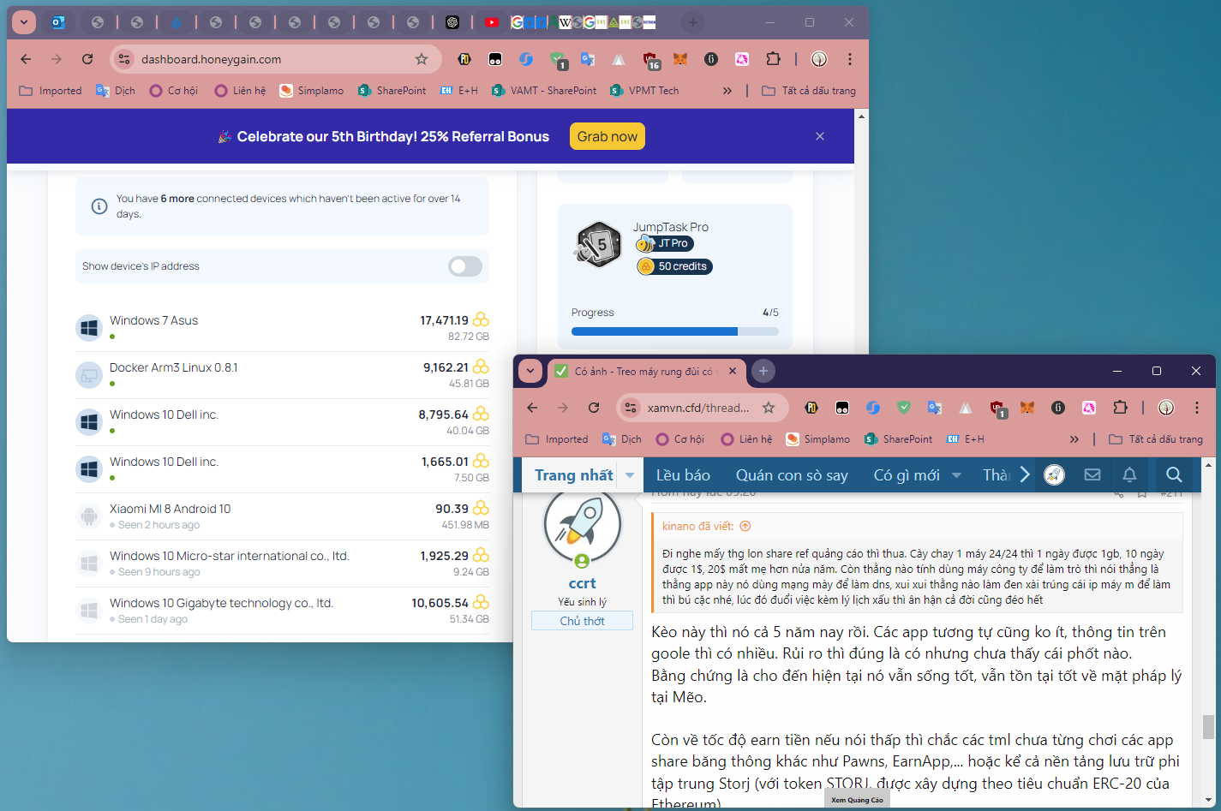Expand the Trang nhất dropdown arrow

pyautogui.click(x=630, y=475)
